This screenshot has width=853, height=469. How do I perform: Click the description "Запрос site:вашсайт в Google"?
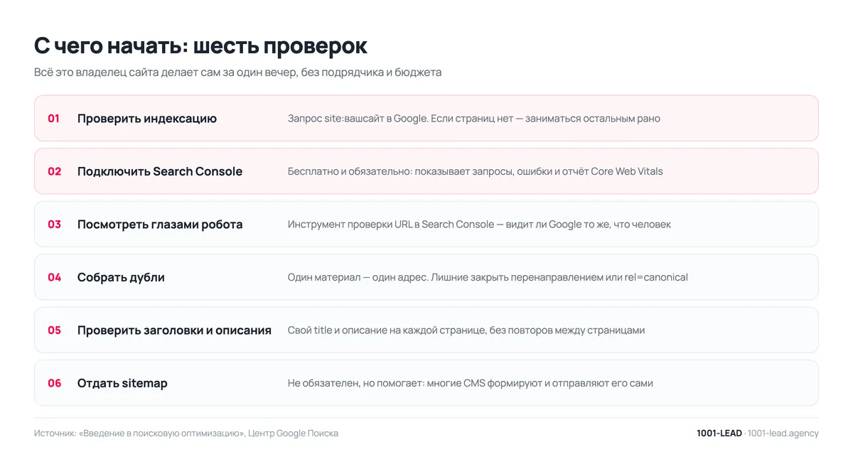point(474,119)
